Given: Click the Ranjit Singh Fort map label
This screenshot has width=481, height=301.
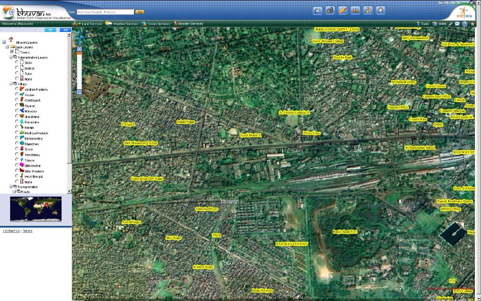Looking at the screenshot, I should 345,231.
